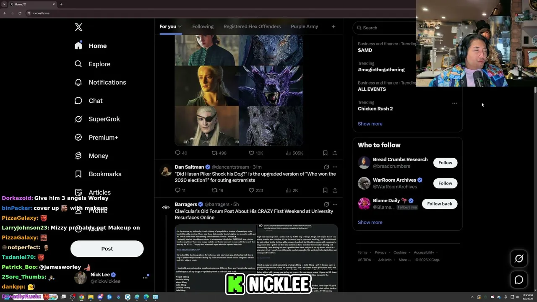Open Home in the sidebar
Viewport: 537px width, 302px height.
click(x=91, y=46)
